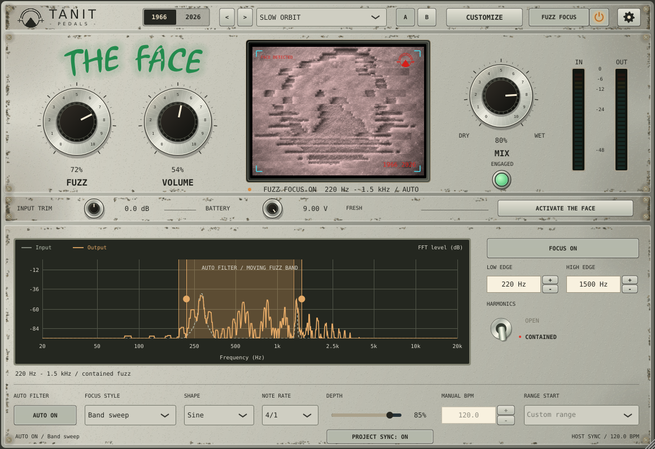Toggle the AUTO ON filter button

(x=45, y=415)
